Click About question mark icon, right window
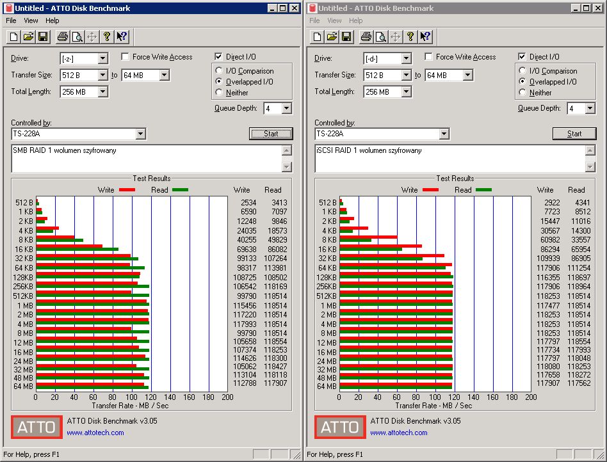The height and width of the screenshot is (462, 607). pos(410,36)
